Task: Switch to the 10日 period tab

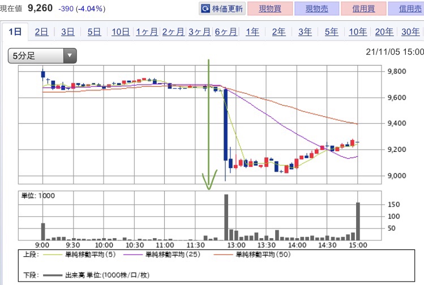Action: pos(121,32)
